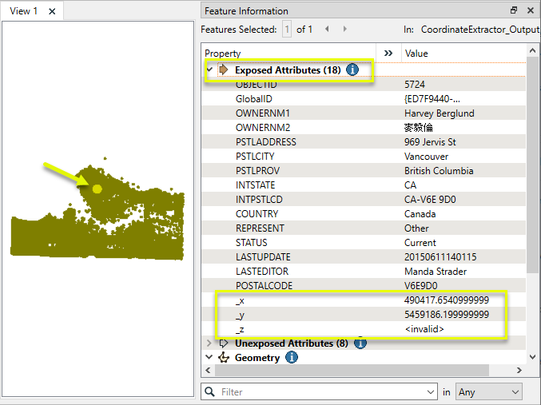Undock the Feature Information panel
Image resolution: width=541 pixels, height=405 pixels.
point(514,10)
